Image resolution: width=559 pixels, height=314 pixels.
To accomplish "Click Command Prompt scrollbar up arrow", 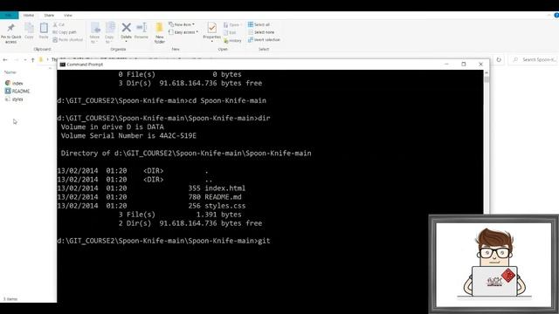I will 487,72.
